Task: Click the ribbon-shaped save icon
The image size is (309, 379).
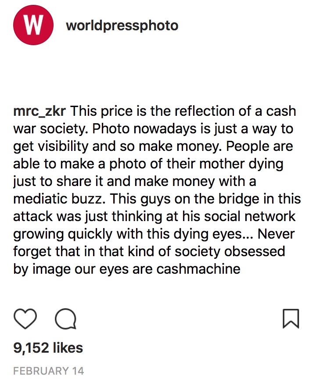Action: (291, 319)
